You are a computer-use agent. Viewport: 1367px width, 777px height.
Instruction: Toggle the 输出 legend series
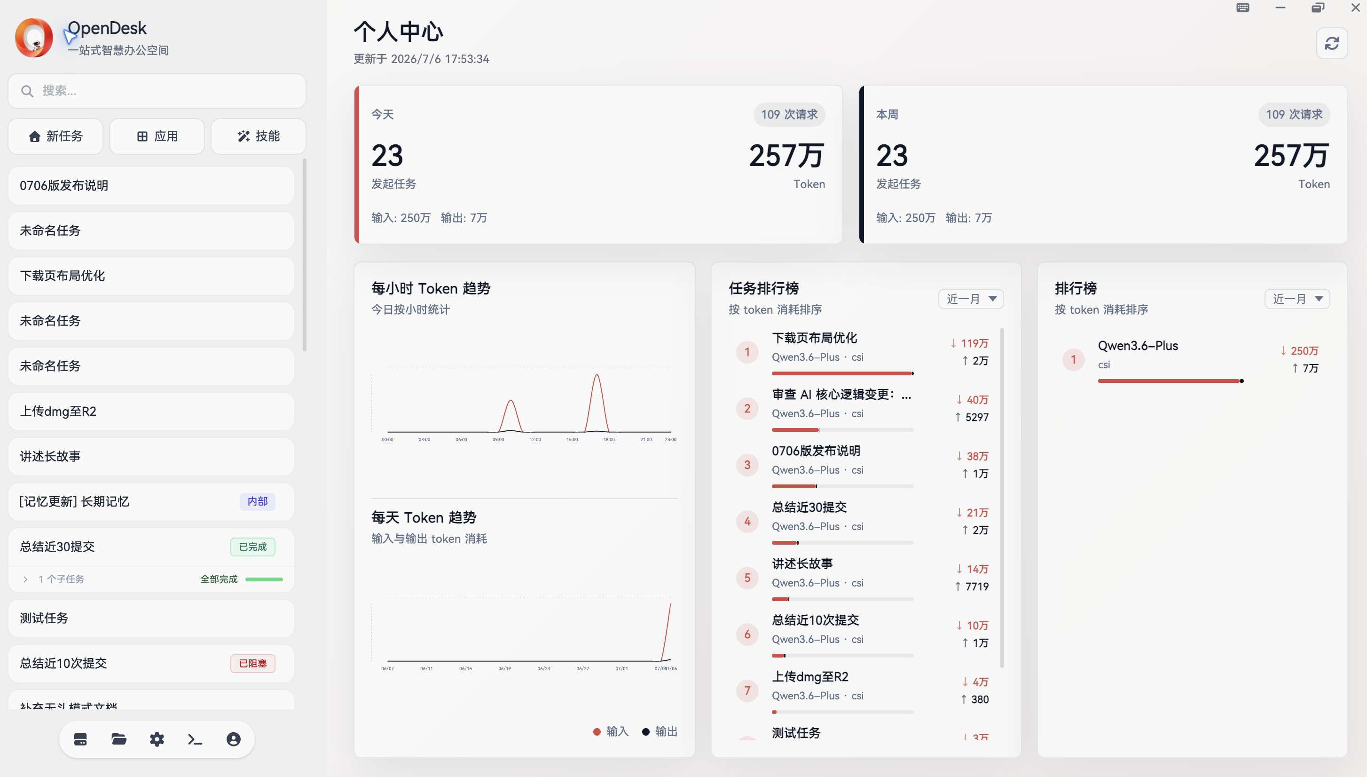click(659, 731)
